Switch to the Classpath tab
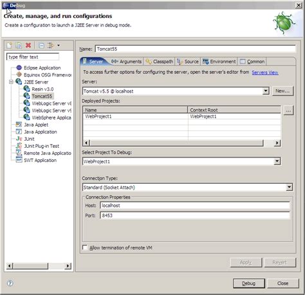This screenshot has height=295, width=305. tap(160, 62)
